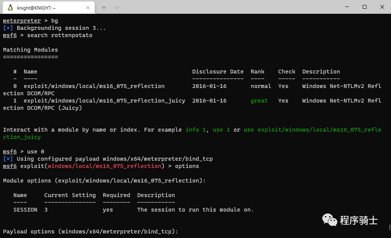Click the 'search rottenpotato' command text
The height and width of the screenshot is (238, 391).
coord(60,35)
